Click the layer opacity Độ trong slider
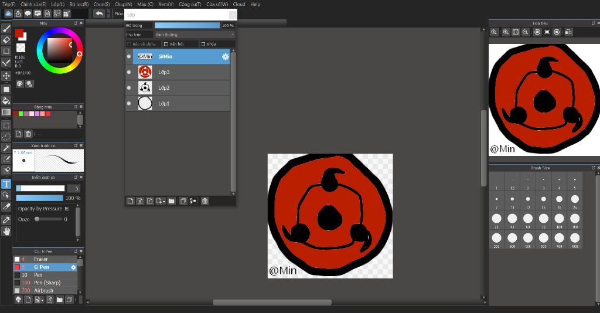The width and height of the screenshot is (600, 313). [x=187, y=25]
